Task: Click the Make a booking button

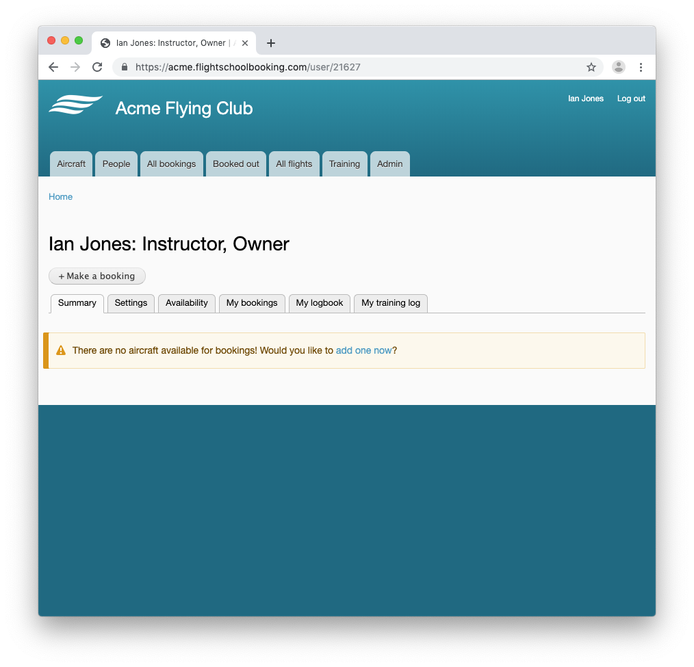Action: pos(97,276)
